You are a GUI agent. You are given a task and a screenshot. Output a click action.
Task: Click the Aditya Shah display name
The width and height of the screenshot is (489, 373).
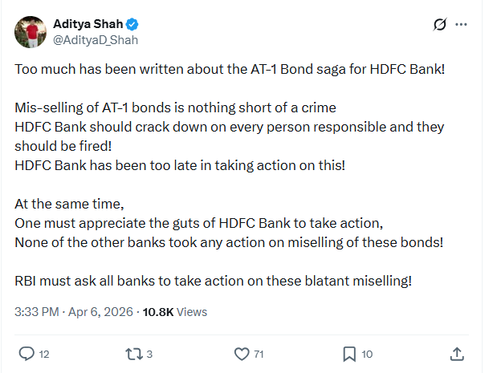(x=88, y=23)
